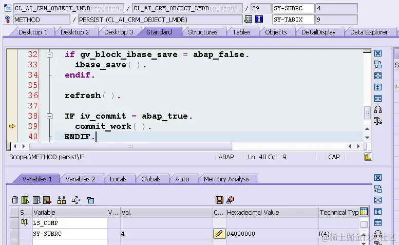Open the Tables tab
This screenshot has width=399, height=245.
(x=241, y=32)
